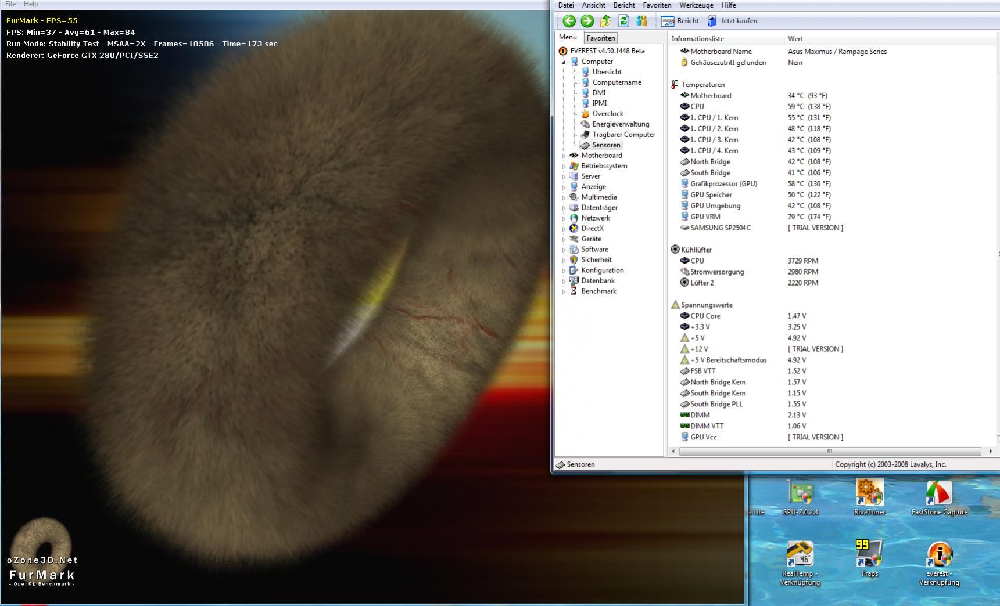
Task: Open FurMark File menu
Action: [10, 4]
